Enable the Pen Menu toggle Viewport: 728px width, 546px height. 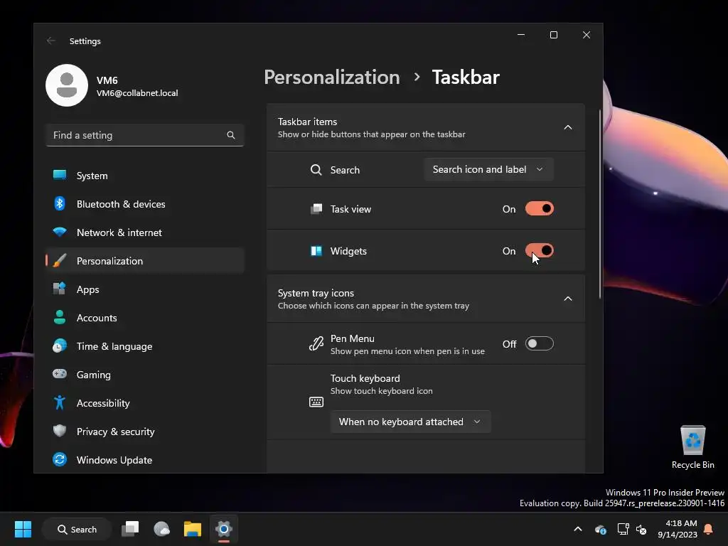[539, 343]
